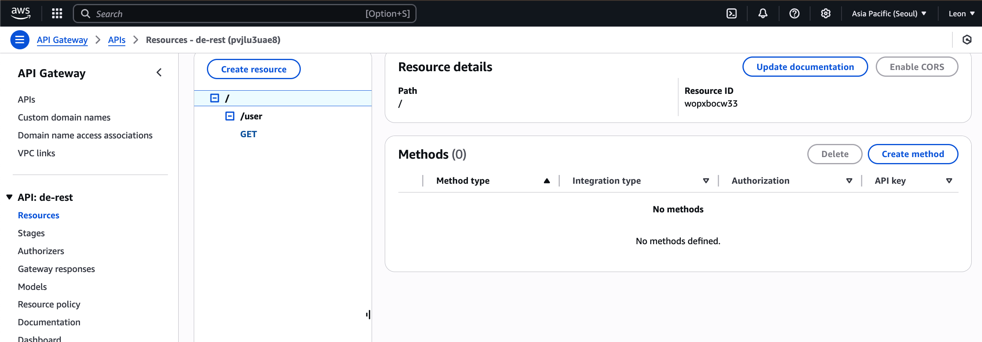982x342 pixels.
Task: Click the hexagon icon below the account menu
Action: point(967,40)
